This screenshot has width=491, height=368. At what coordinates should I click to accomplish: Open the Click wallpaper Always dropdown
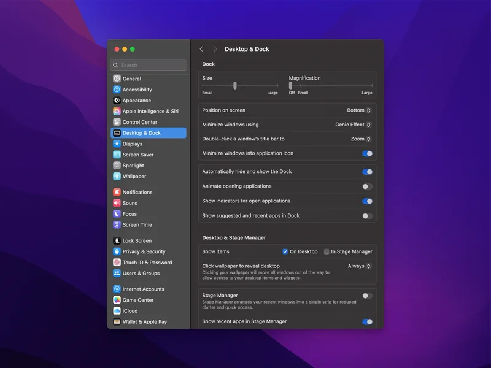coord(360,266)
